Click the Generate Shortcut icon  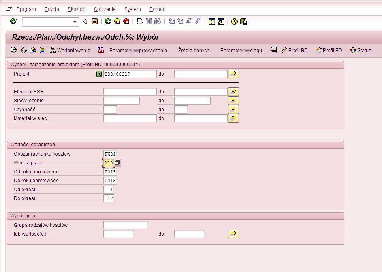tap(221, 21)
